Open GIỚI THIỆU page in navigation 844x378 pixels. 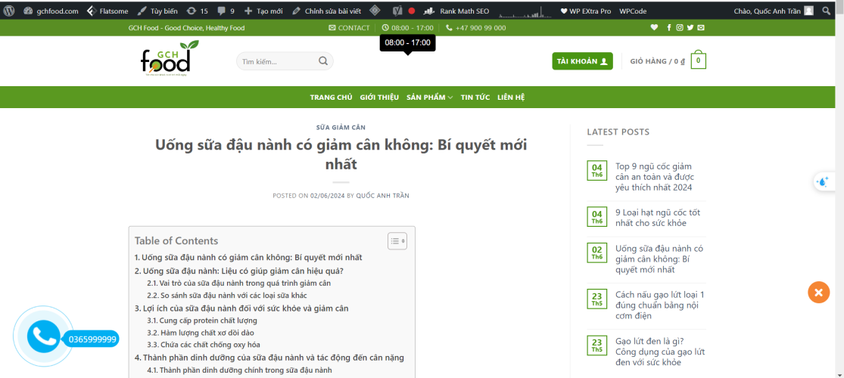click(x=379, y=98)
